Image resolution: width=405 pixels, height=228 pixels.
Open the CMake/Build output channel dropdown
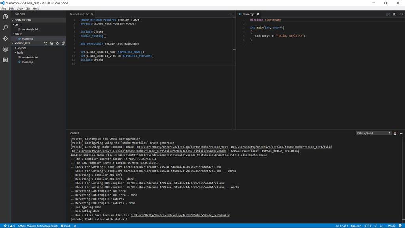373,133
